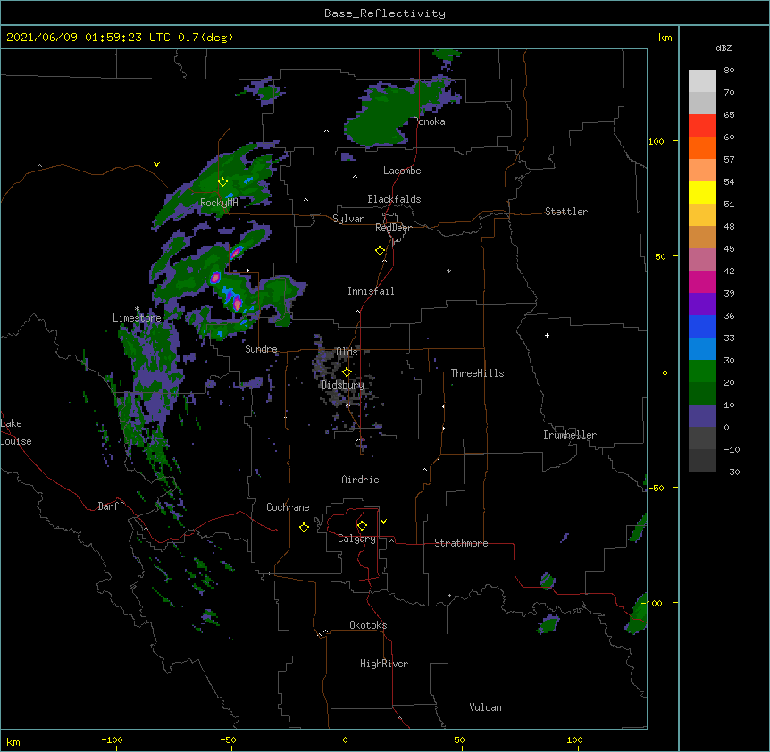The height and width of the screenshot is (752, 770).
Task: Select the Didsbury map label
Action: point(342,385)
